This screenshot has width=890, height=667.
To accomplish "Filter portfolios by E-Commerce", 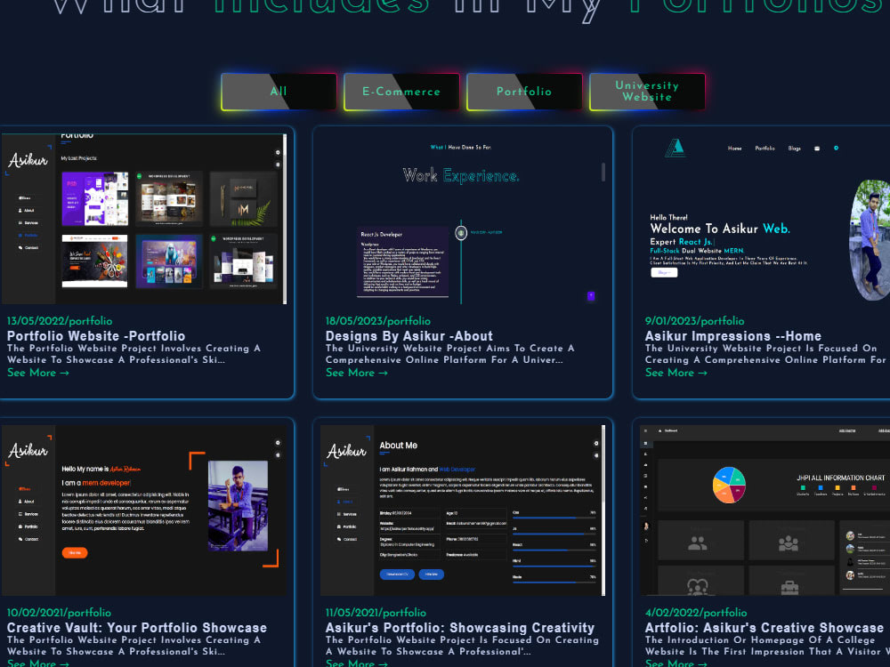I will click(x=401, y=92).
